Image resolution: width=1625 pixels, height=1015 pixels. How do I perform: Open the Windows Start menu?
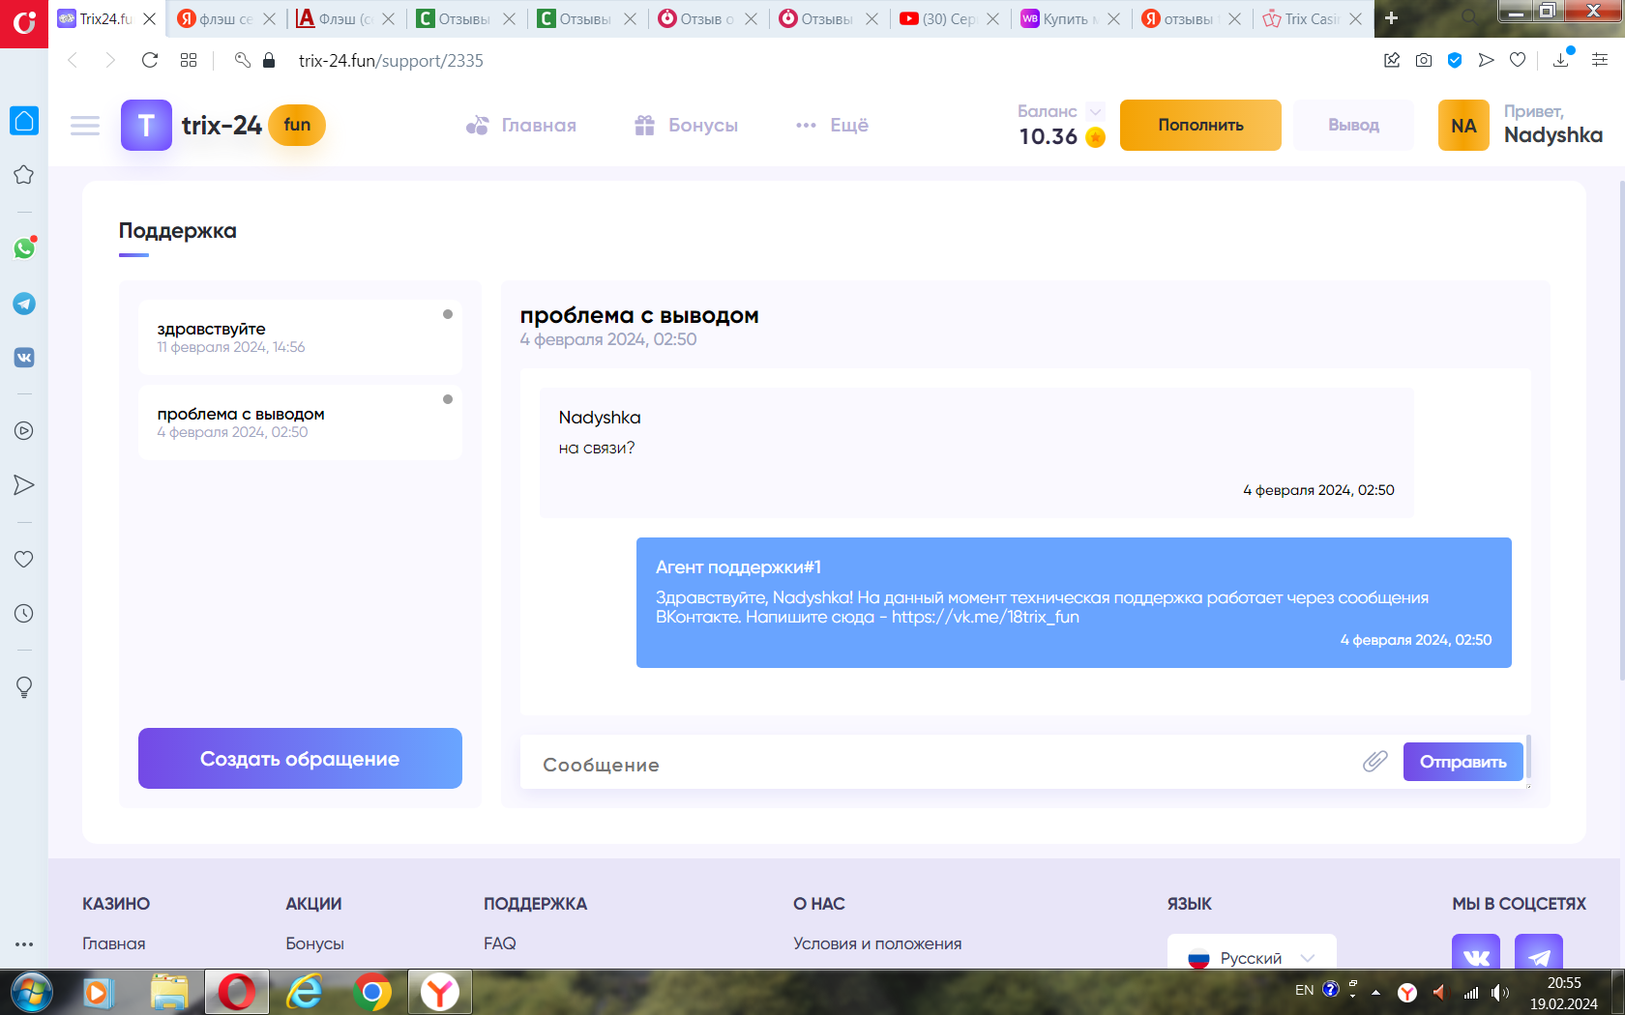pyautogui.click(x=31, y=992)
